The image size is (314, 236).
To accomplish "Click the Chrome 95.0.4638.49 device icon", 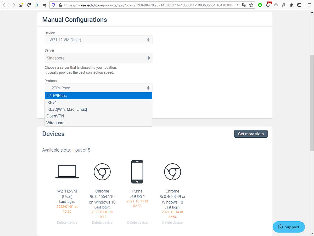I will click(172, 172).
